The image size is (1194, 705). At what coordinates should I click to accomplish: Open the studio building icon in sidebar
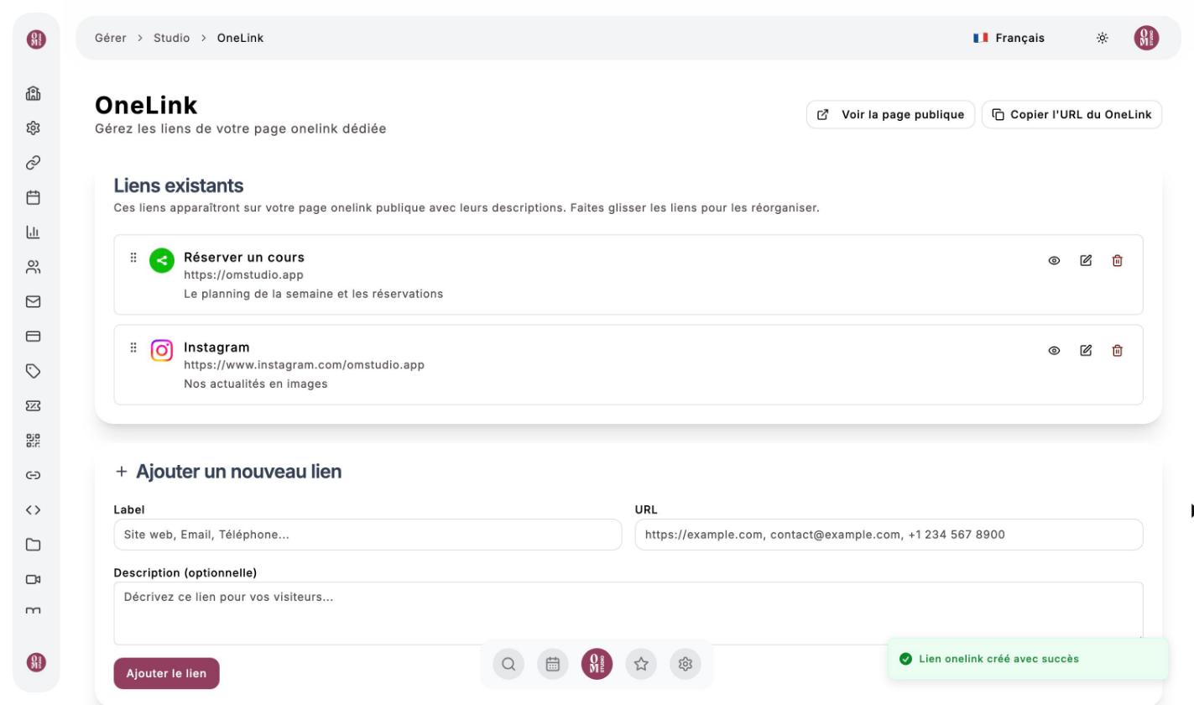34,93
